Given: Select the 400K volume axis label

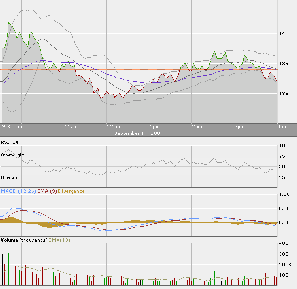Looking at the screenshot, I should [x=286, y=243].
